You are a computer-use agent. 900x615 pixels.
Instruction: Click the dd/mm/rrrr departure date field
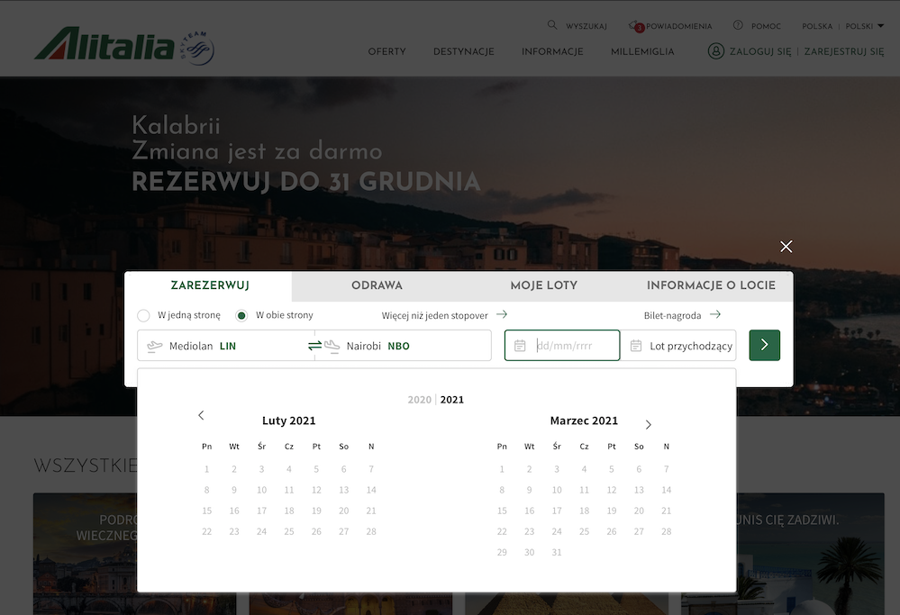click(562, 346)
